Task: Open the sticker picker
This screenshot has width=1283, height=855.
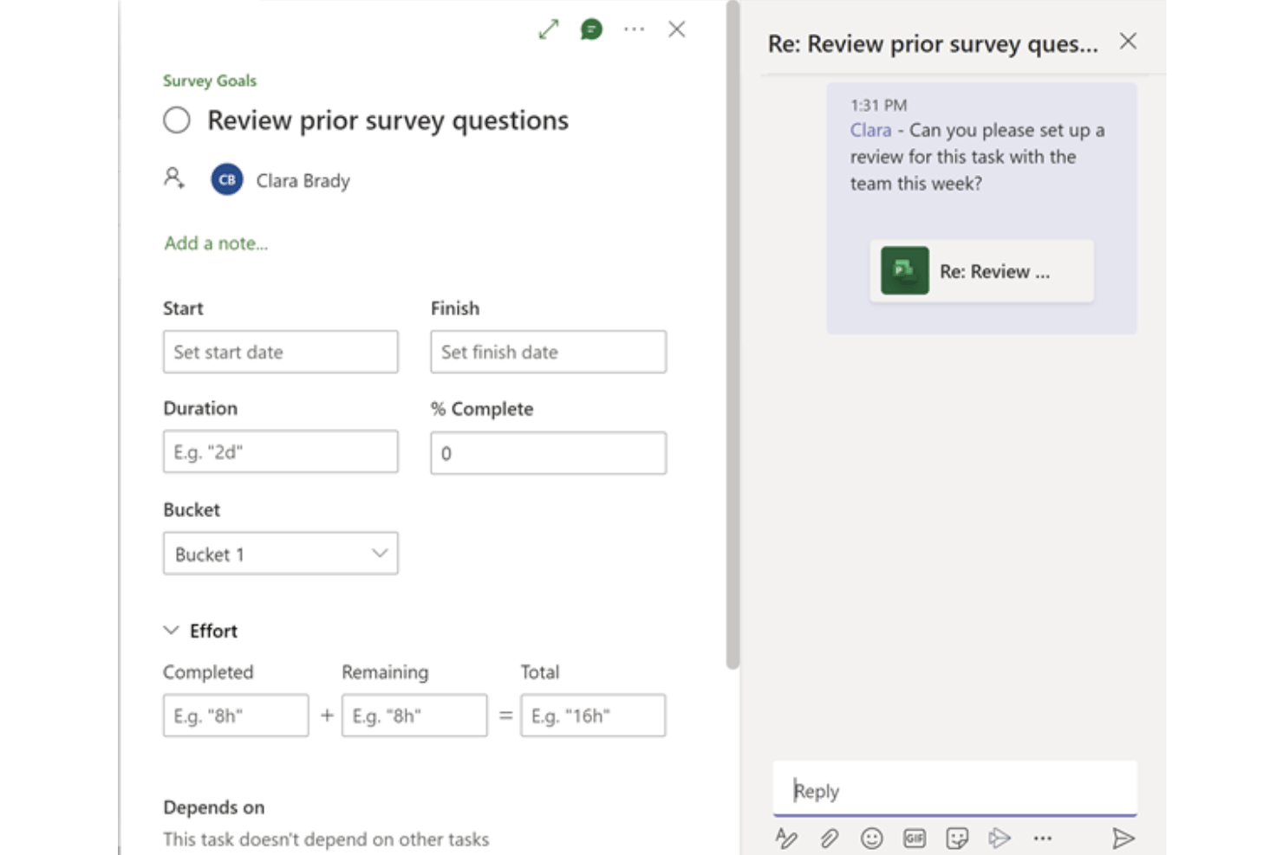Action: pos(957,838)
